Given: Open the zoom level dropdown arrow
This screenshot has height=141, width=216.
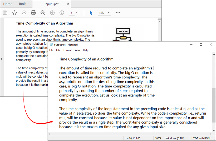Looking at the screenshot, I should 109,13.
